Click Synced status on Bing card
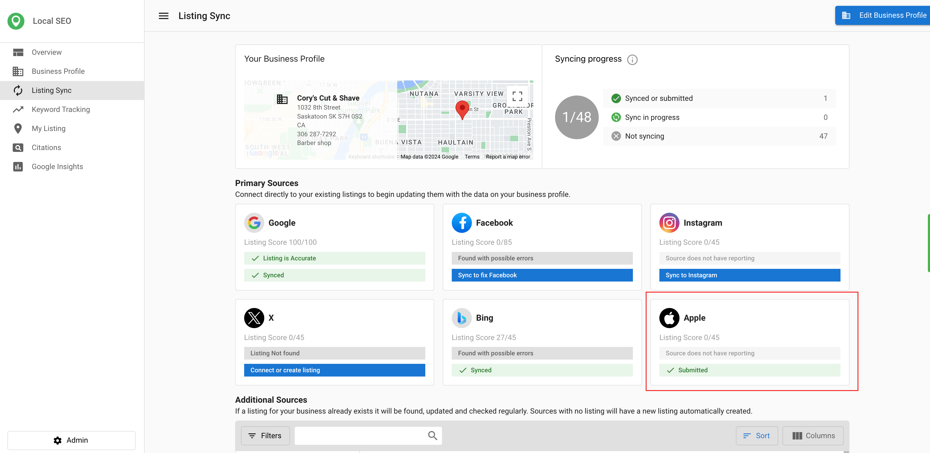The width and height of the screenshot is (930, 453). coord(542,370)
